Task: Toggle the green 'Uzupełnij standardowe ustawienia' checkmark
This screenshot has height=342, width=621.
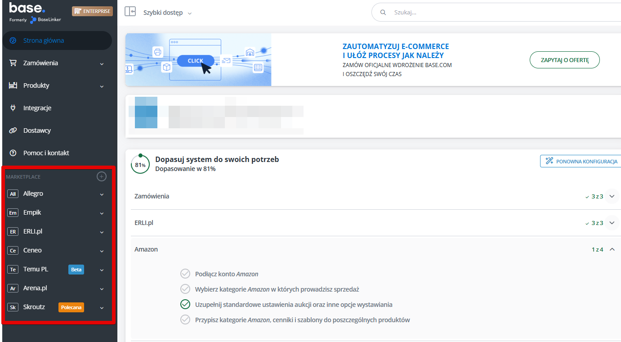Action: coord(185,304)
